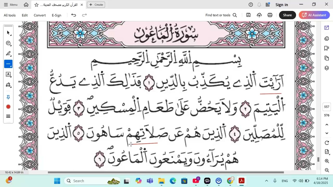Image resolution: width=333 pixels, height=187 pixels.
Task: Click the taskbar microphone icon
Action: [275, 181]
